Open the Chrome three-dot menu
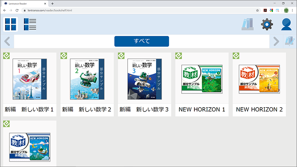 (292, 10)
